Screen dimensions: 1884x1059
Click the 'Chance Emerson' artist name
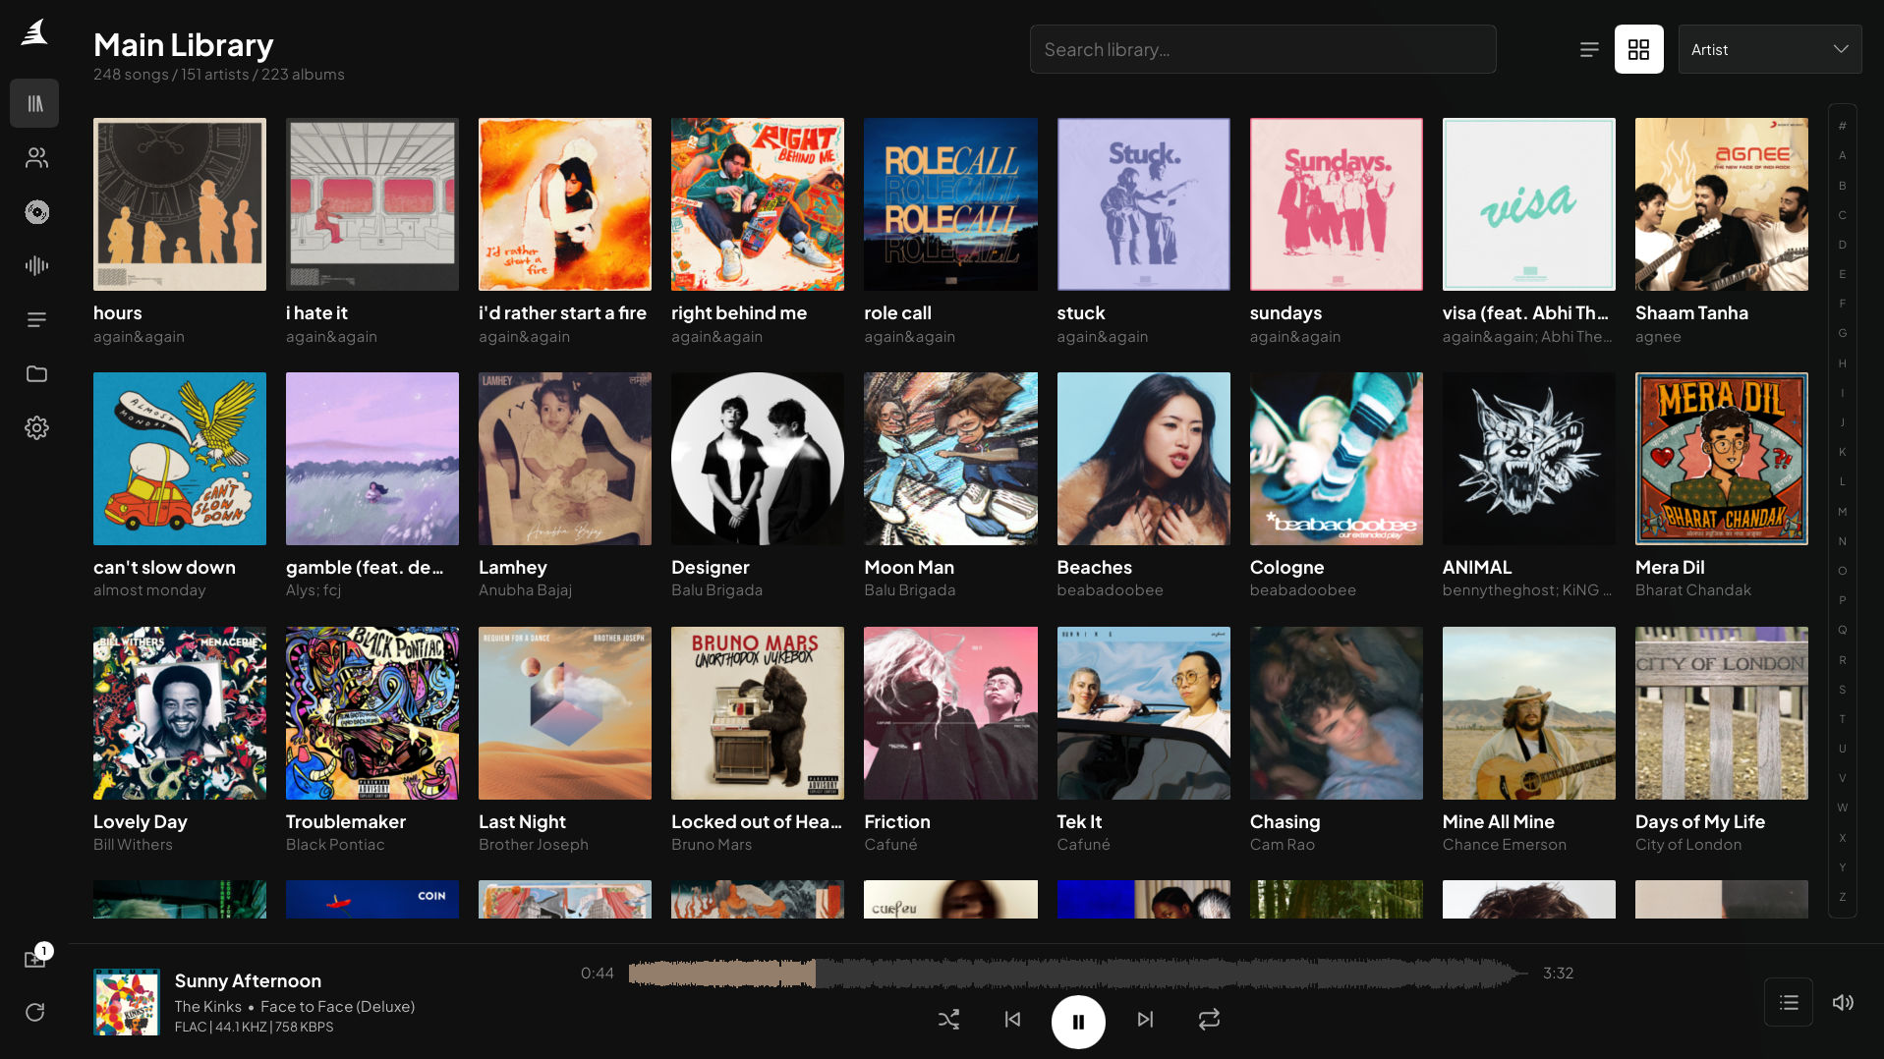pyautogui.click(x=1505, y=845)
